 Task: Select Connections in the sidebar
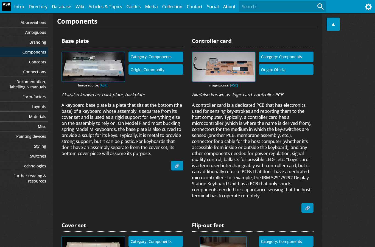[x=24, y=72]
